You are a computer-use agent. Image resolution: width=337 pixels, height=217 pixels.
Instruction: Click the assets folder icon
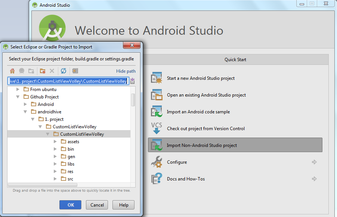click(x=64, y=142)
